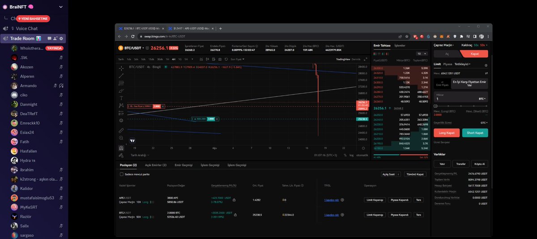
Task: Click the Transfer button under Varlıklar
Action: click(x=461, y=164)
